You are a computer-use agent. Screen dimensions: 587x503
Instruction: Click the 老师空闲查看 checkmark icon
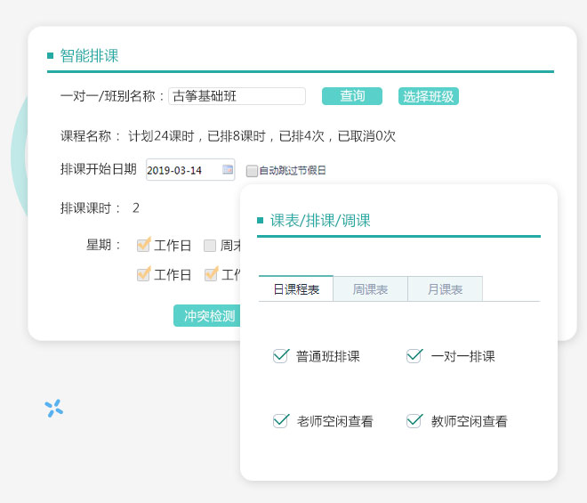[x=281, y=421]
